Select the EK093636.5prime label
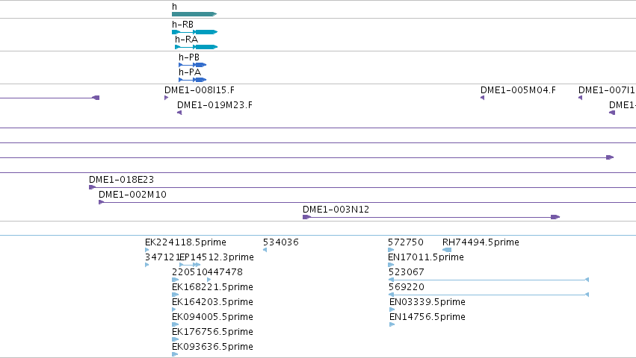 212,347
